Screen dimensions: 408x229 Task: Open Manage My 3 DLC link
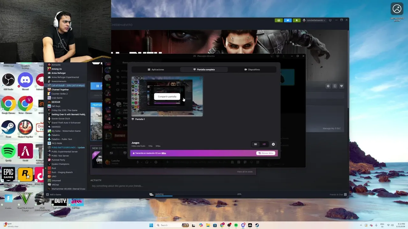pyautogui.click(x=332, y=128)
